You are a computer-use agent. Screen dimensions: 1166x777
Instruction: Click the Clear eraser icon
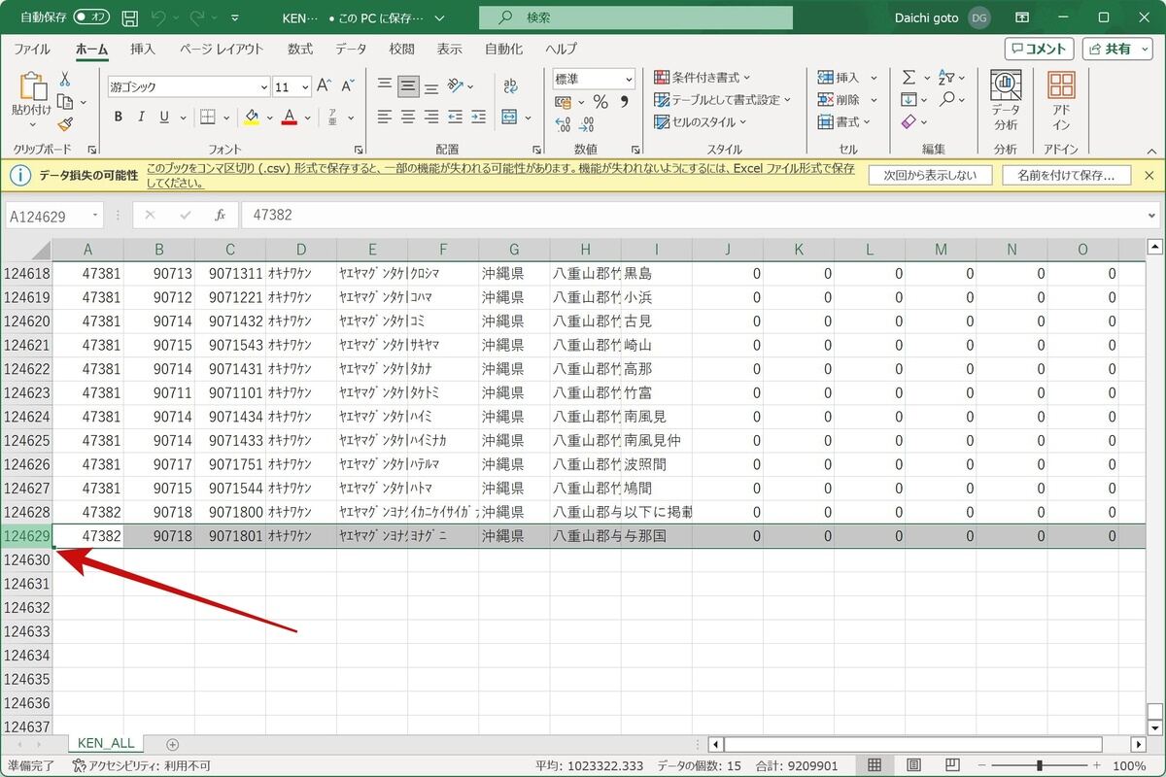(x=909, y=122)
